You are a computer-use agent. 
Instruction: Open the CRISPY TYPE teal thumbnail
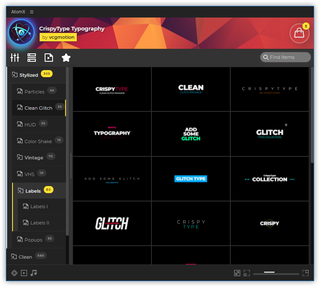(x=191, y=223)
